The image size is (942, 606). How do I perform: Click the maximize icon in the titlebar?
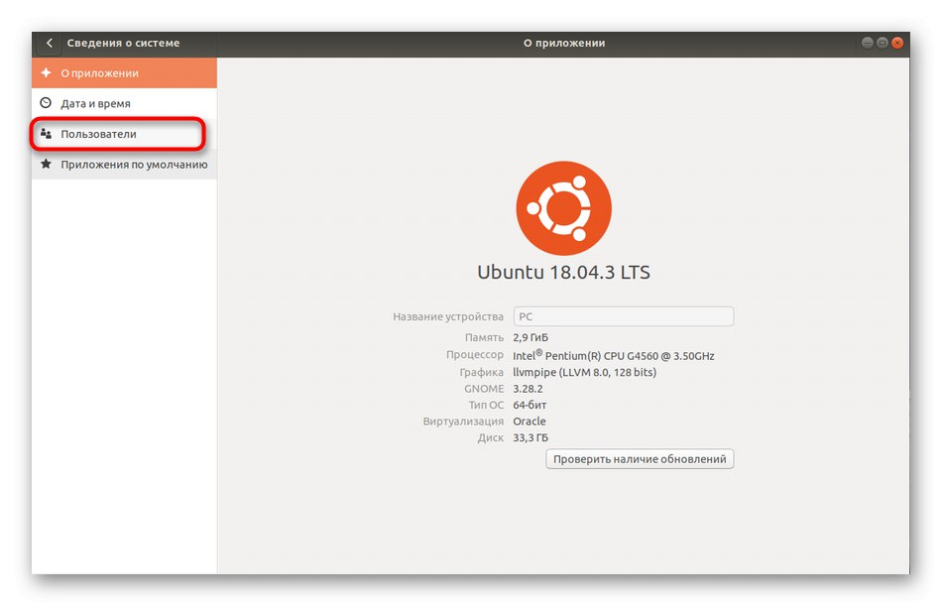pyautogui.click(x=882, y=43)
